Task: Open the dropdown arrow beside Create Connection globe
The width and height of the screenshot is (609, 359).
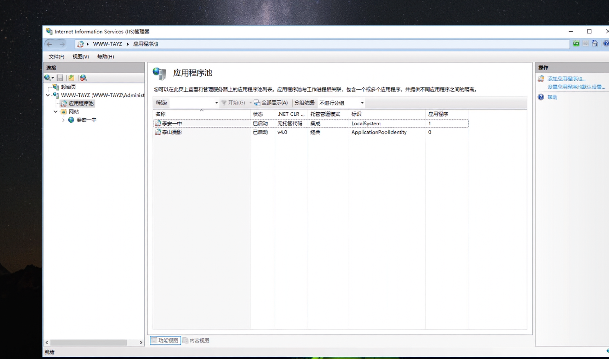Action: tap(53, 78)
